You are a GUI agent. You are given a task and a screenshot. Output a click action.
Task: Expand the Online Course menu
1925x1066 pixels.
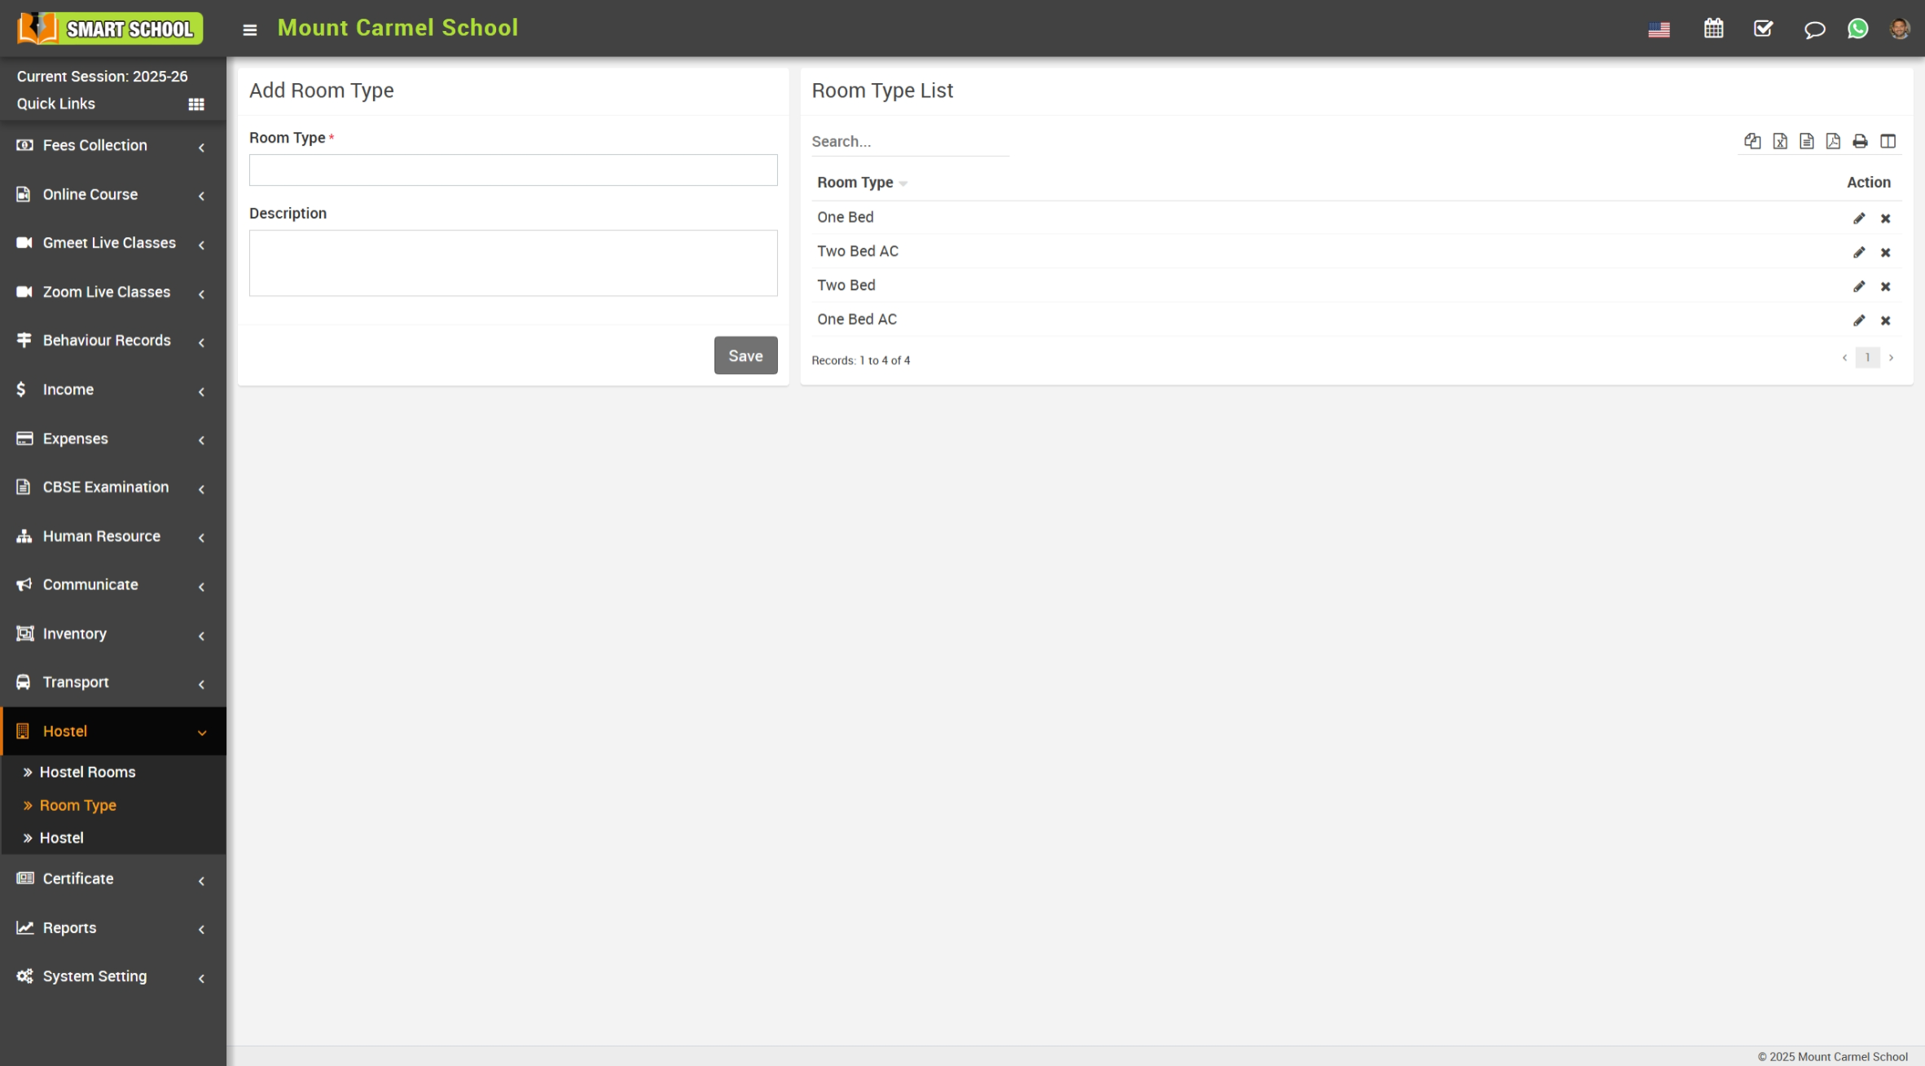click(x=113, y=195)
